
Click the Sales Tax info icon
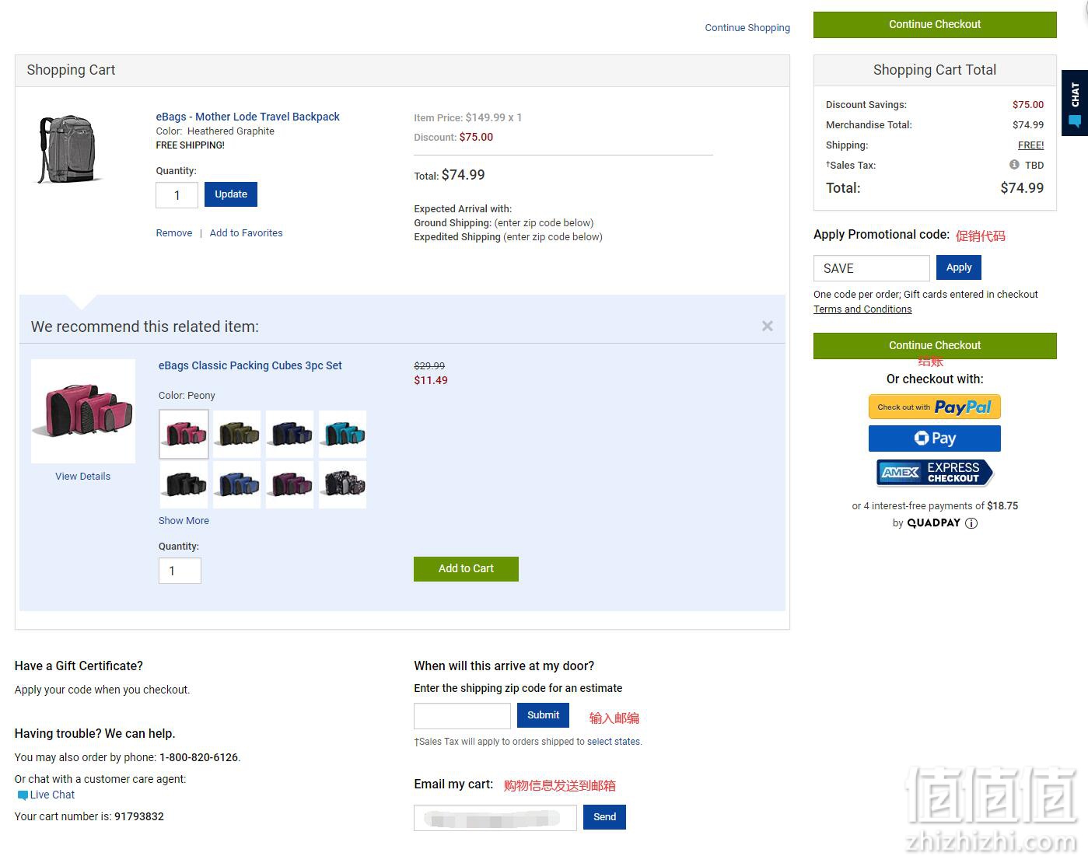coord(1014,165)
